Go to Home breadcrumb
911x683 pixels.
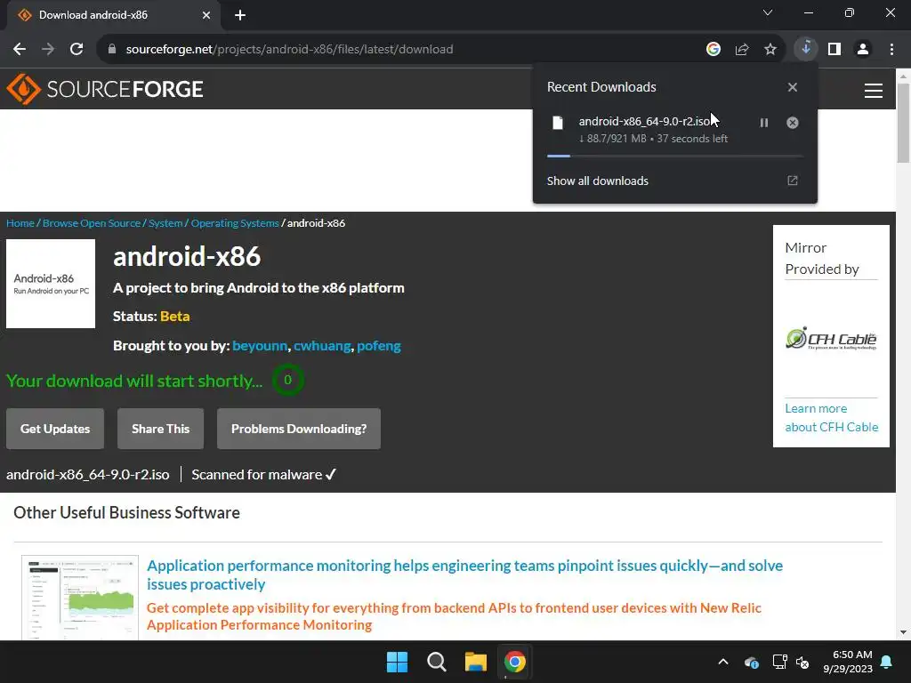pos(20,223)
